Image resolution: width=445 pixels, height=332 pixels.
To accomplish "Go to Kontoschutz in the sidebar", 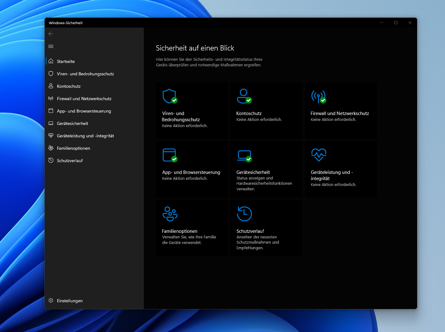I will point(94,86).
